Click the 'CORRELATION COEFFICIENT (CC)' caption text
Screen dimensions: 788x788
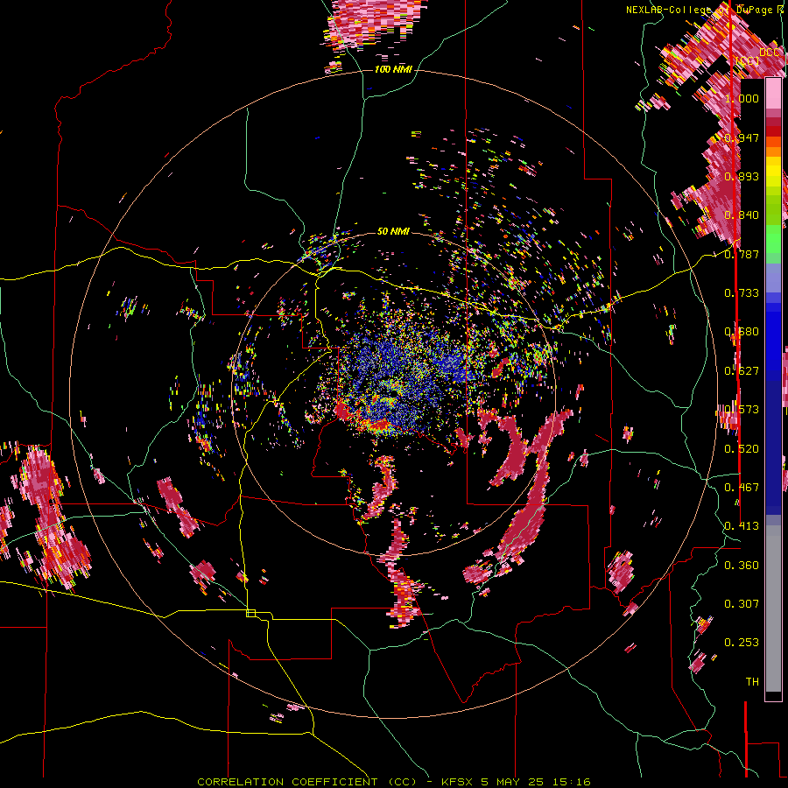(306, 782)
